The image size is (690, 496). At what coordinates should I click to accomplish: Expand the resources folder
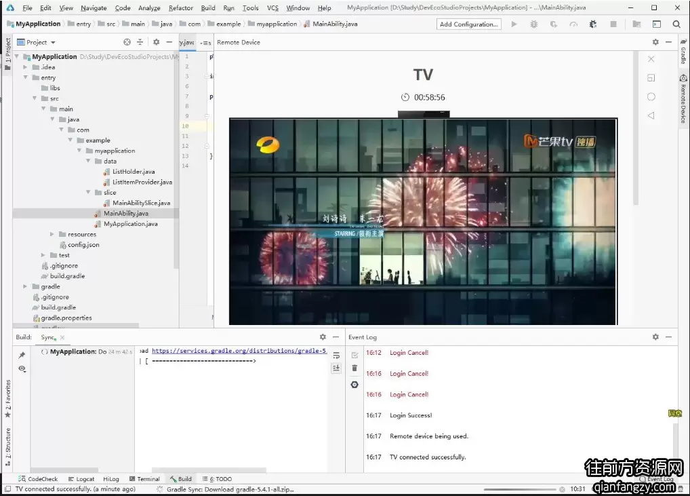pos(52,234)
